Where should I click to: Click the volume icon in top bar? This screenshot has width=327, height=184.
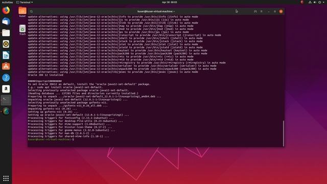pyautogui.click(x=315, y=2)
